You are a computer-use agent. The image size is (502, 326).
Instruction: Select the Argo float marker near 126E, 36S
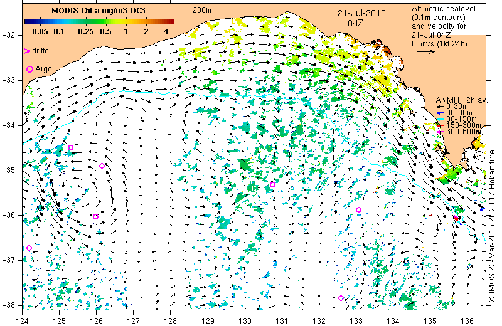(95, 216)
